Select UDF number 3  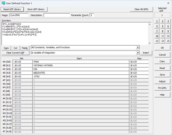[x=168, y=21]
